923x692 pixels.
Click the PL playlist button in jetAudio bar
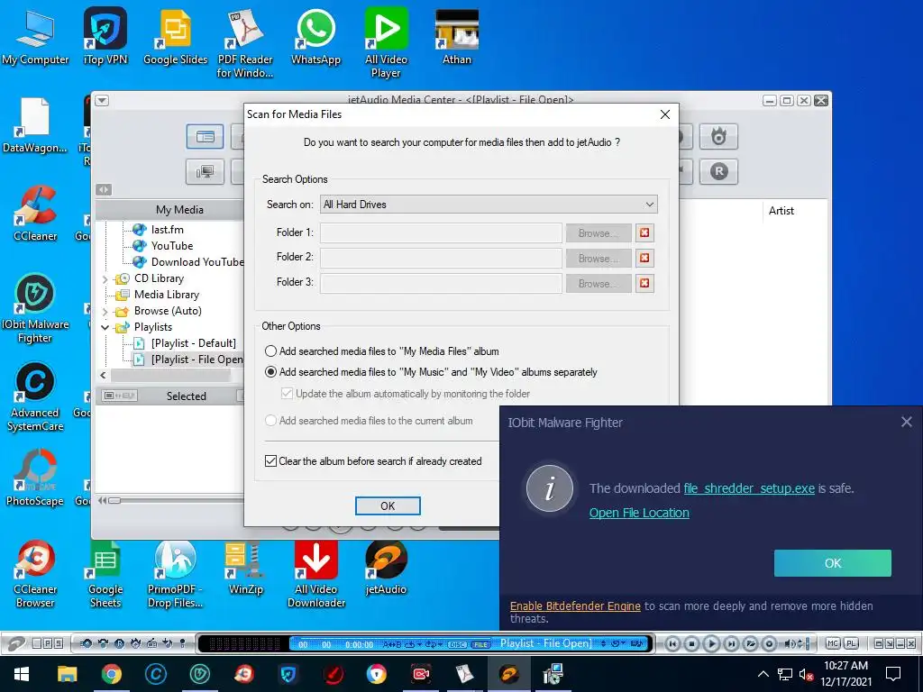851,643
